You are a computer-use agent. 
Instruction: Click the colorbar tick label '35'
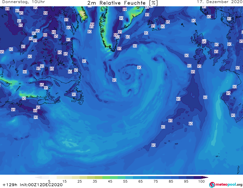(95, 181)
